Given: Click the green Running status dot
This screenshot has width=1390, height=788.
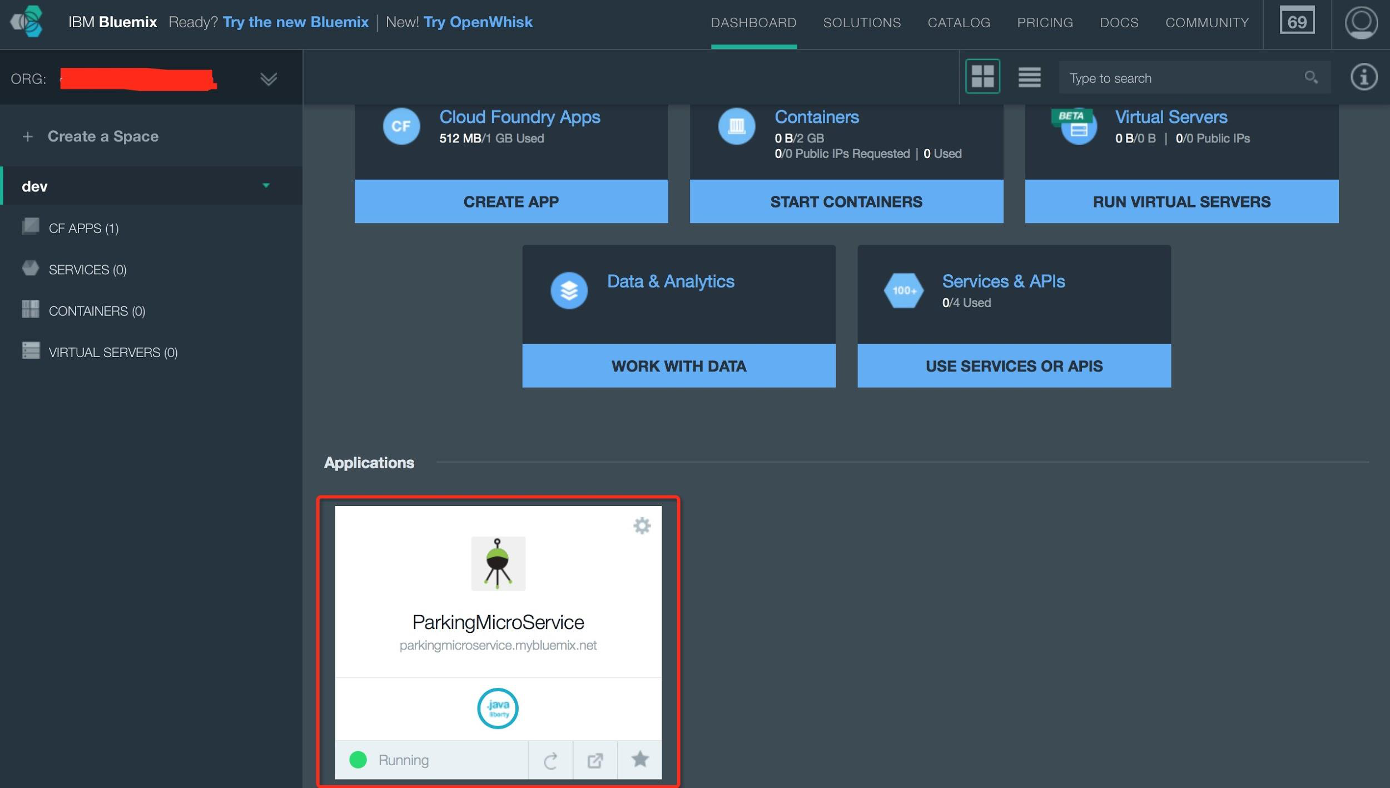Looking at the screenshot, I should 358,760.
